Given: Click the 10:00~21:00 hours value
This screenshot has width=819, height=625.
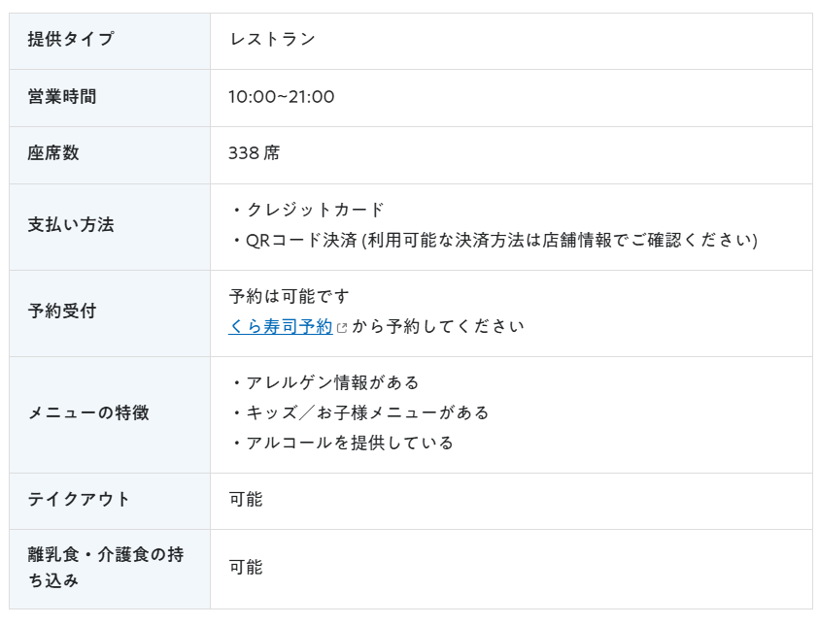Looking at the screenshot, I should click(x=281, y=96).
